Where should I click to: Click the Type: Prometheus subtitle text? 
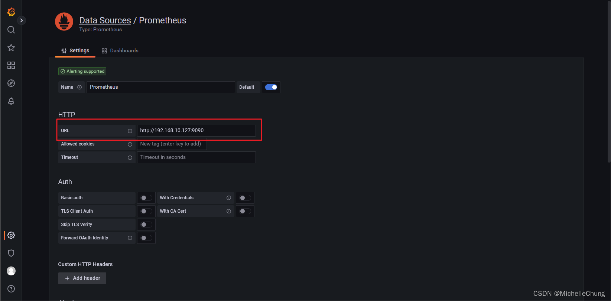tap(100, 30)
